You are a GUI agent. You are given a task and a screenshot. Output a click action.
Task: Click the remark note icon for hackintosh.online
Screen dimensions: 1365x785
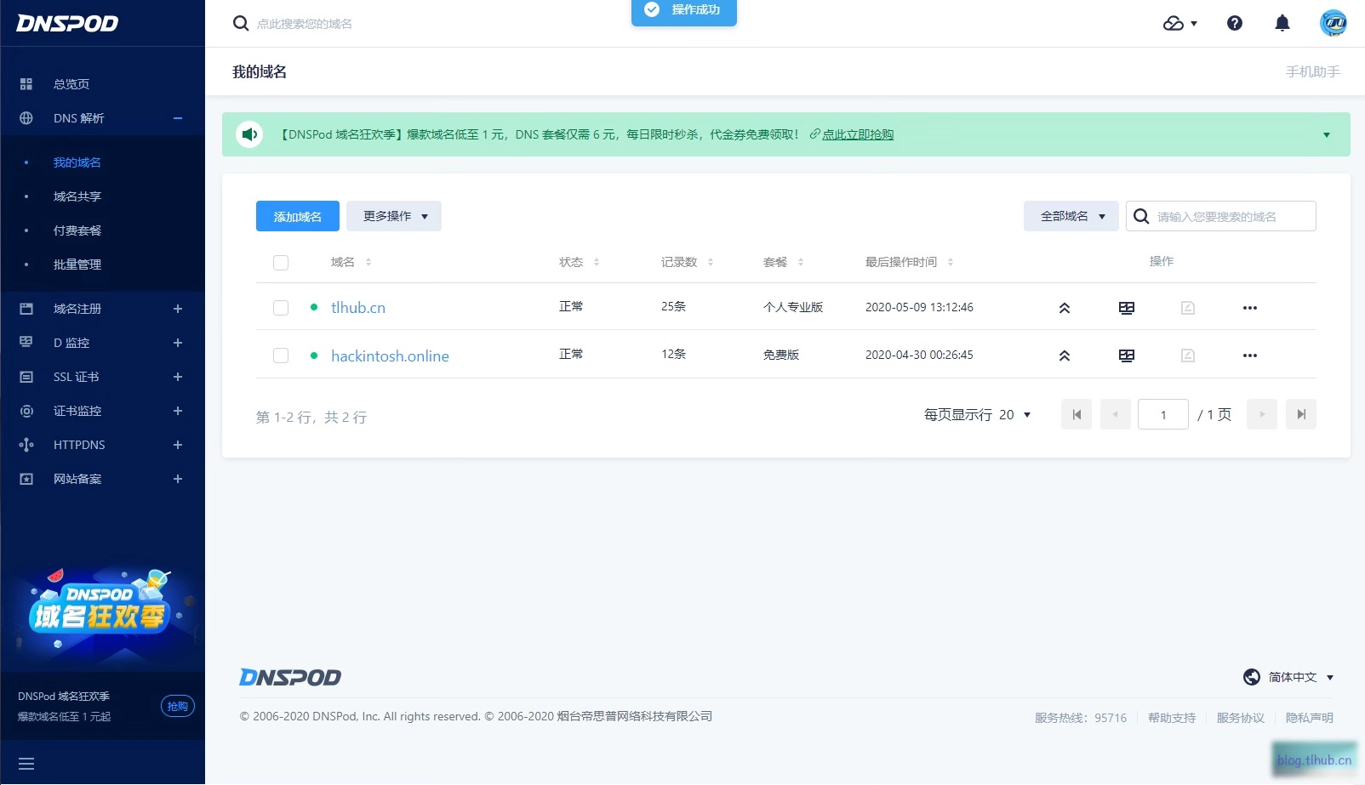(x=1188, y=356)
